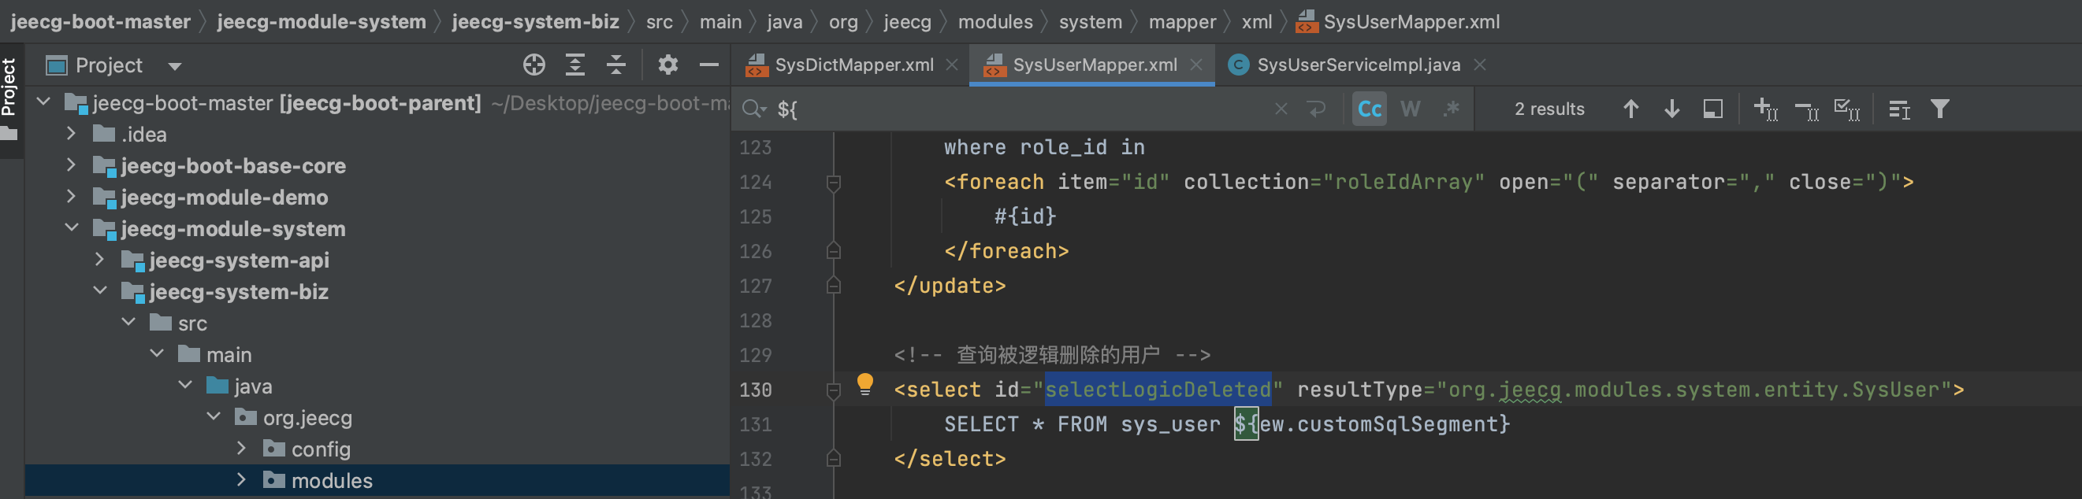2082x499 pixels.
Task: Collapse jeecg-module-system module
Action: [x=71, y=227]
